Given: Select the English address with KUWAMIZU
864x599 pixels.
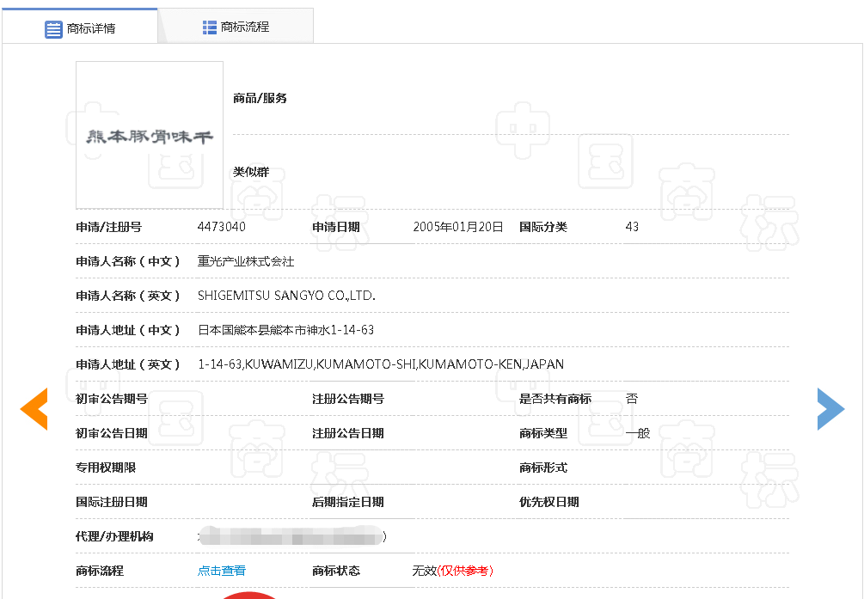Looking at the screenshot, I should point(381,364).
